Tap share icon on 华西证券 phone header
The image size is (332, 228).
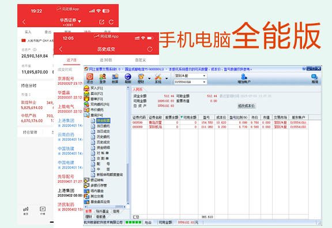pyautogui.click(x=102, y=22)
